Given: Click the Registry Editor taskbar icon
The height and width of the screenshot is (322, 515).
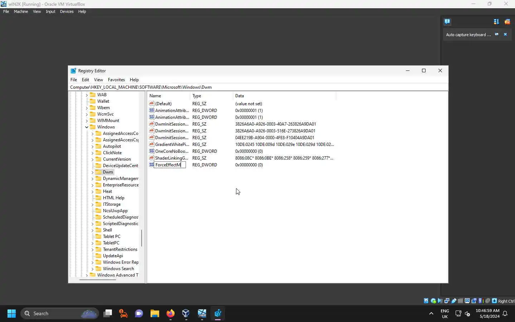Looking at the screenshot, I should 218,313.
